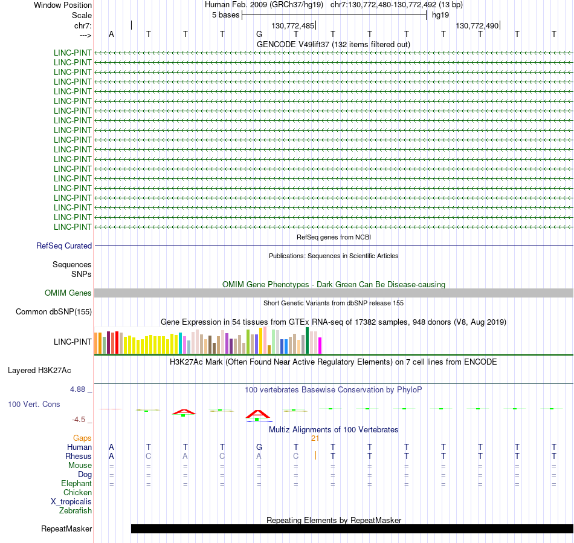Screen dimensions: 574x543
Task: Click the black LINC-PINT label beside GTEx chart
Action: click(73, 342)
